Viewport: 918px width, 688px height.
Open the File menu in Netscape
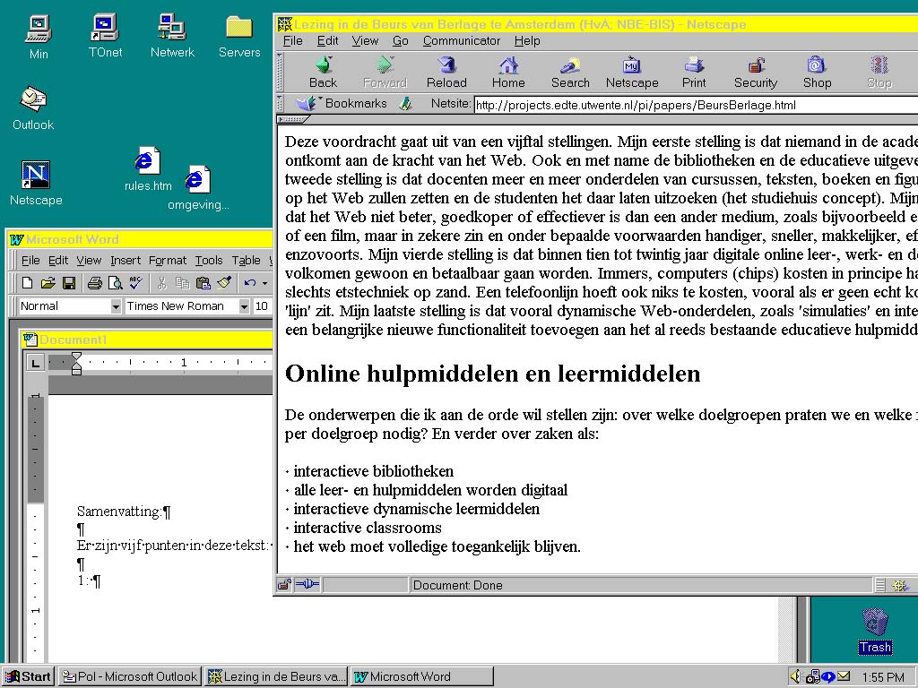293,41
